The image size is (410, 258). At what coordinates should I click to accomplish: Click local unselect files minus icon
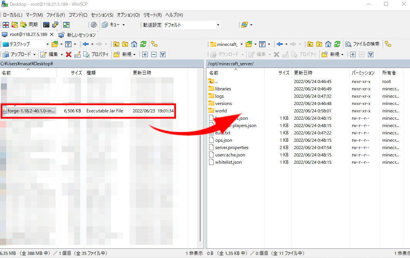click(154, 54)
